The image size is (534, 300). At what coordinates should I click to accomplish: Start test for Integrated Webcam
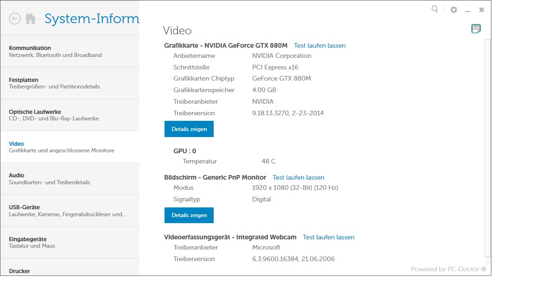point(328,237)
